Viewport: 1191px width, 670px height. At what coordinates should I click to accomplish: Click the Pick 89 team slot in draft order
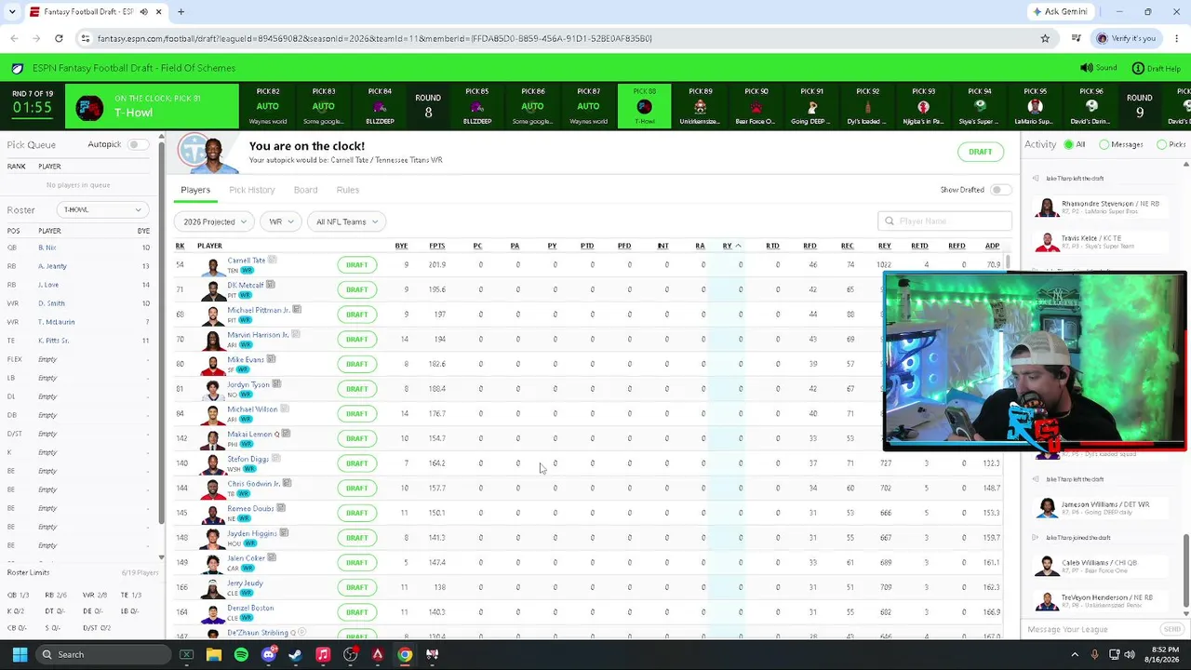[701, 107]
